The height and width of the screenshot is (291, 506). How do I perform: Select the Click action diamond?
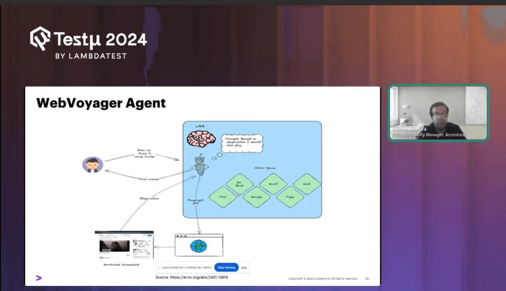[223, 197]
